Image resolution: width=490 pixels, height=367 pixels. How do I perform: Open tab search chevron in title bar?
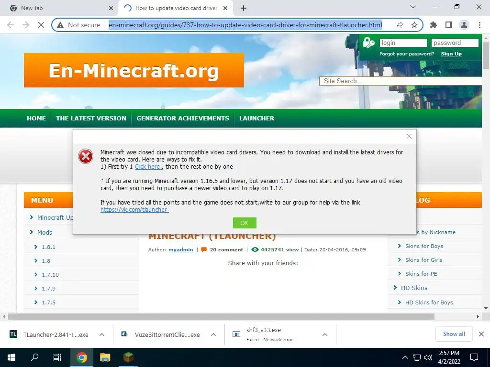(413, 7)
